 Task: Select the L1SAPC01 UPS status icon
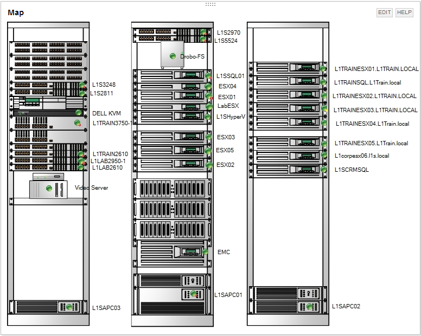[x=194, y=294]
